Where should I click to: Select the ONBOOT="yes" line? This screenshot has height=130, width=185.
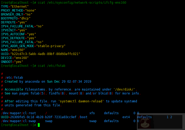click(x=12, y=62)
